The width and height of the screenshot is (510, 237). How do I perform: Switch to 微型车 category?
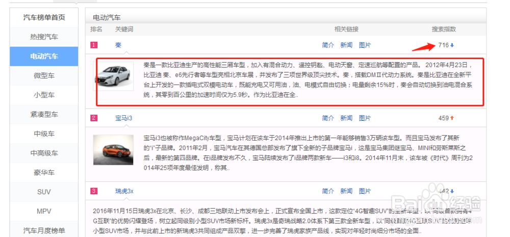point(44,76)
